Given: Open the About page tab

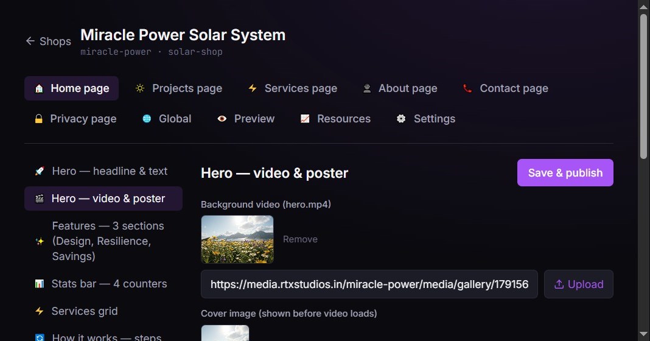Looking at the screenshot, I should click(x=400, y=88).
